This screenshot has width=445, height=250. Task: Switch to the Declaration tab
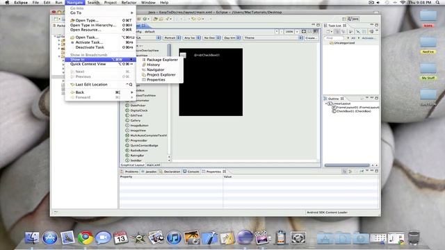point(170,172)
